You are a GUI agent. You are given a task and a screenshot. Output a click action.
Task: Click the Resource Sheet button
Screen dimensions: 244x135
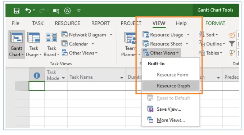163,44
